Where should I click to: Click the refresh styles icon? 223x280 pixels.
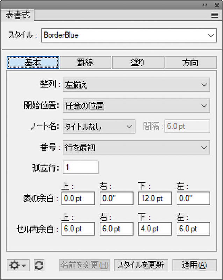[x=39, y=265]
